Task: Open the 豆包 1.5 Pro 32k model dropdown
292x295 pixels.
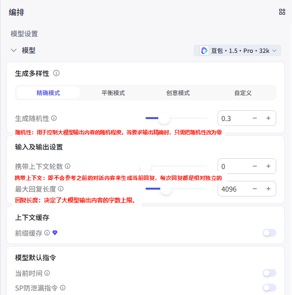Action: [x=237, y=50]
